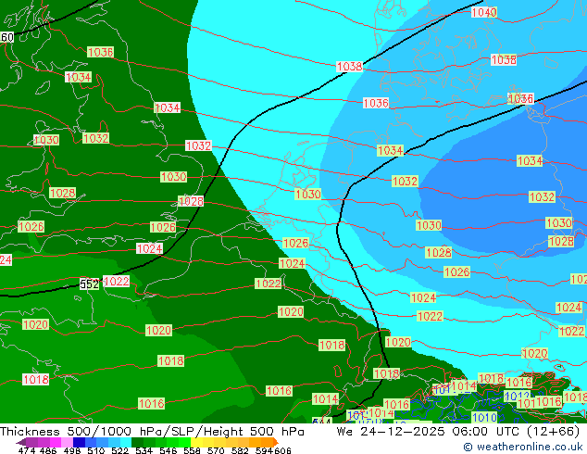
Task: Click the orange arrow at legend end
Action: pos(276,442)
